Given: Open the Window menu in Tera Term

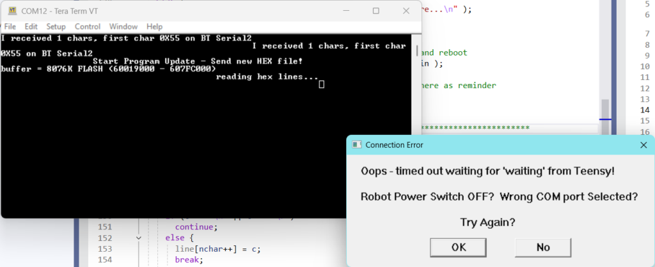Looking at the screenshot, I should tap(123, 27).
